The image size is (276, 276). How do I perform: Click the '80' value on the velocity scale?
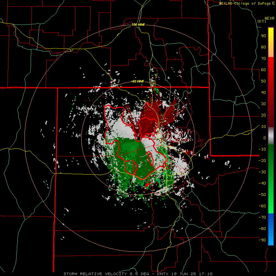[x=263, y=47]
